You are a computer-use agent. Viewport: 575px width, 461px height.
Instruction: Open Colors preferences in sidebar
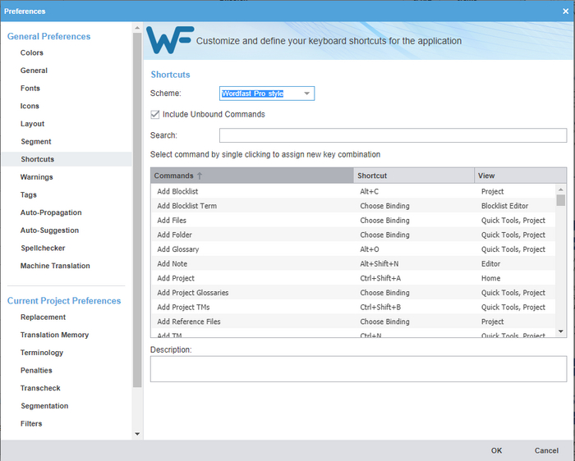(32, 53)
